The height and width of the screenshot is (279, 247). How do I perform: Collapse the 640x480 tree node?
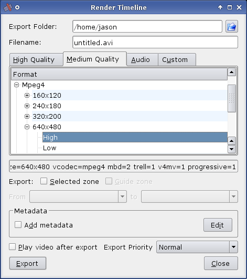[x=27, y=127]
